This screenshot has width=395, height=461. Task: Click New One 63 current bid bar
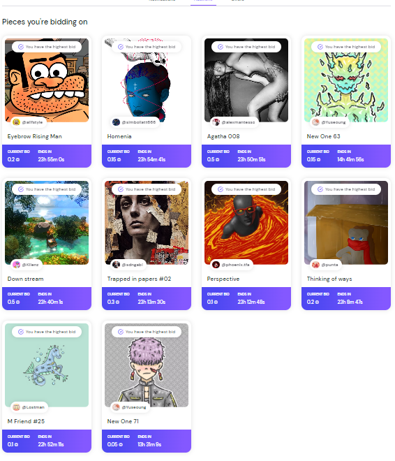click(x=346, y=156)
